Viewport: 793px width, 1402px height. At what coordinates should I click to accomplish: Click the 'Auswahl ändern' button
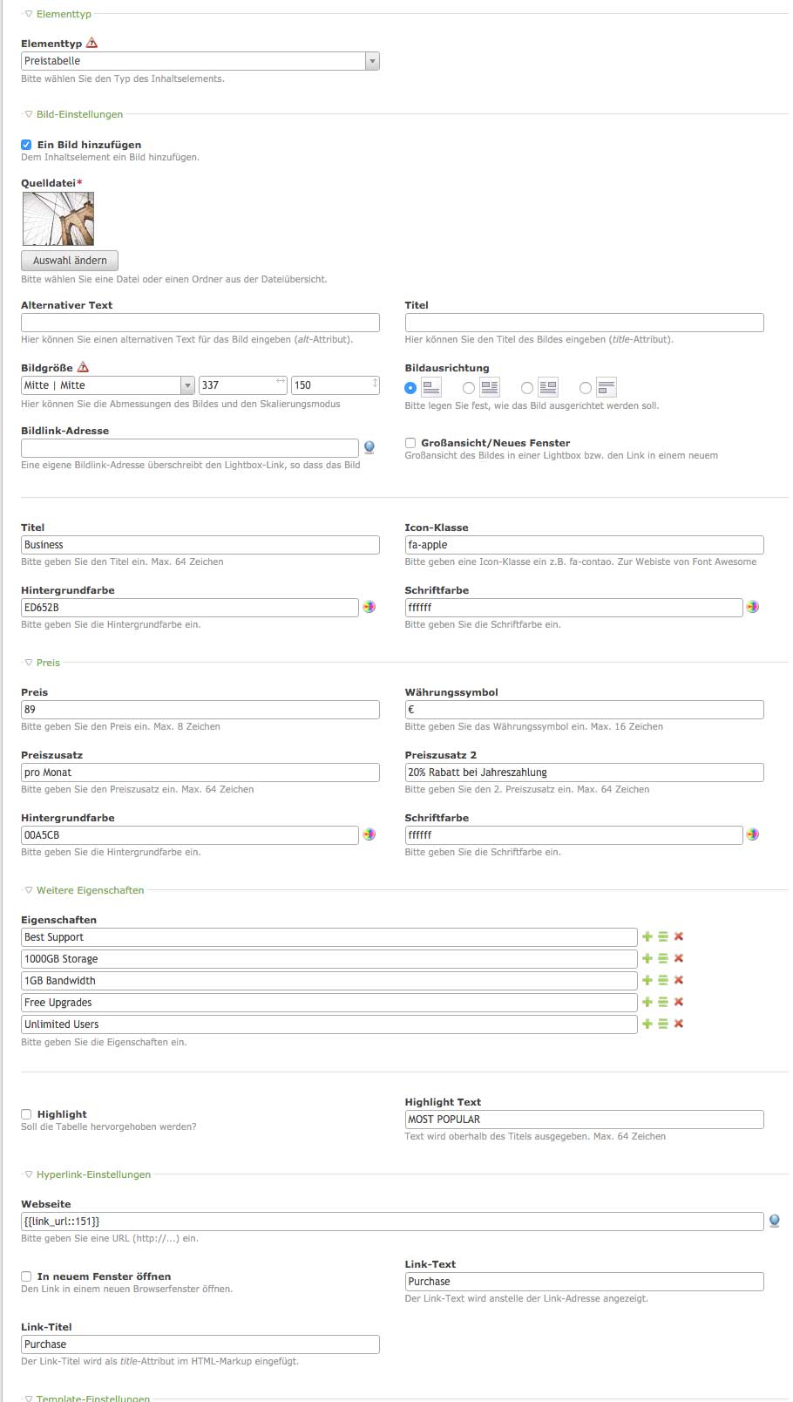click(x=70, y=260)
